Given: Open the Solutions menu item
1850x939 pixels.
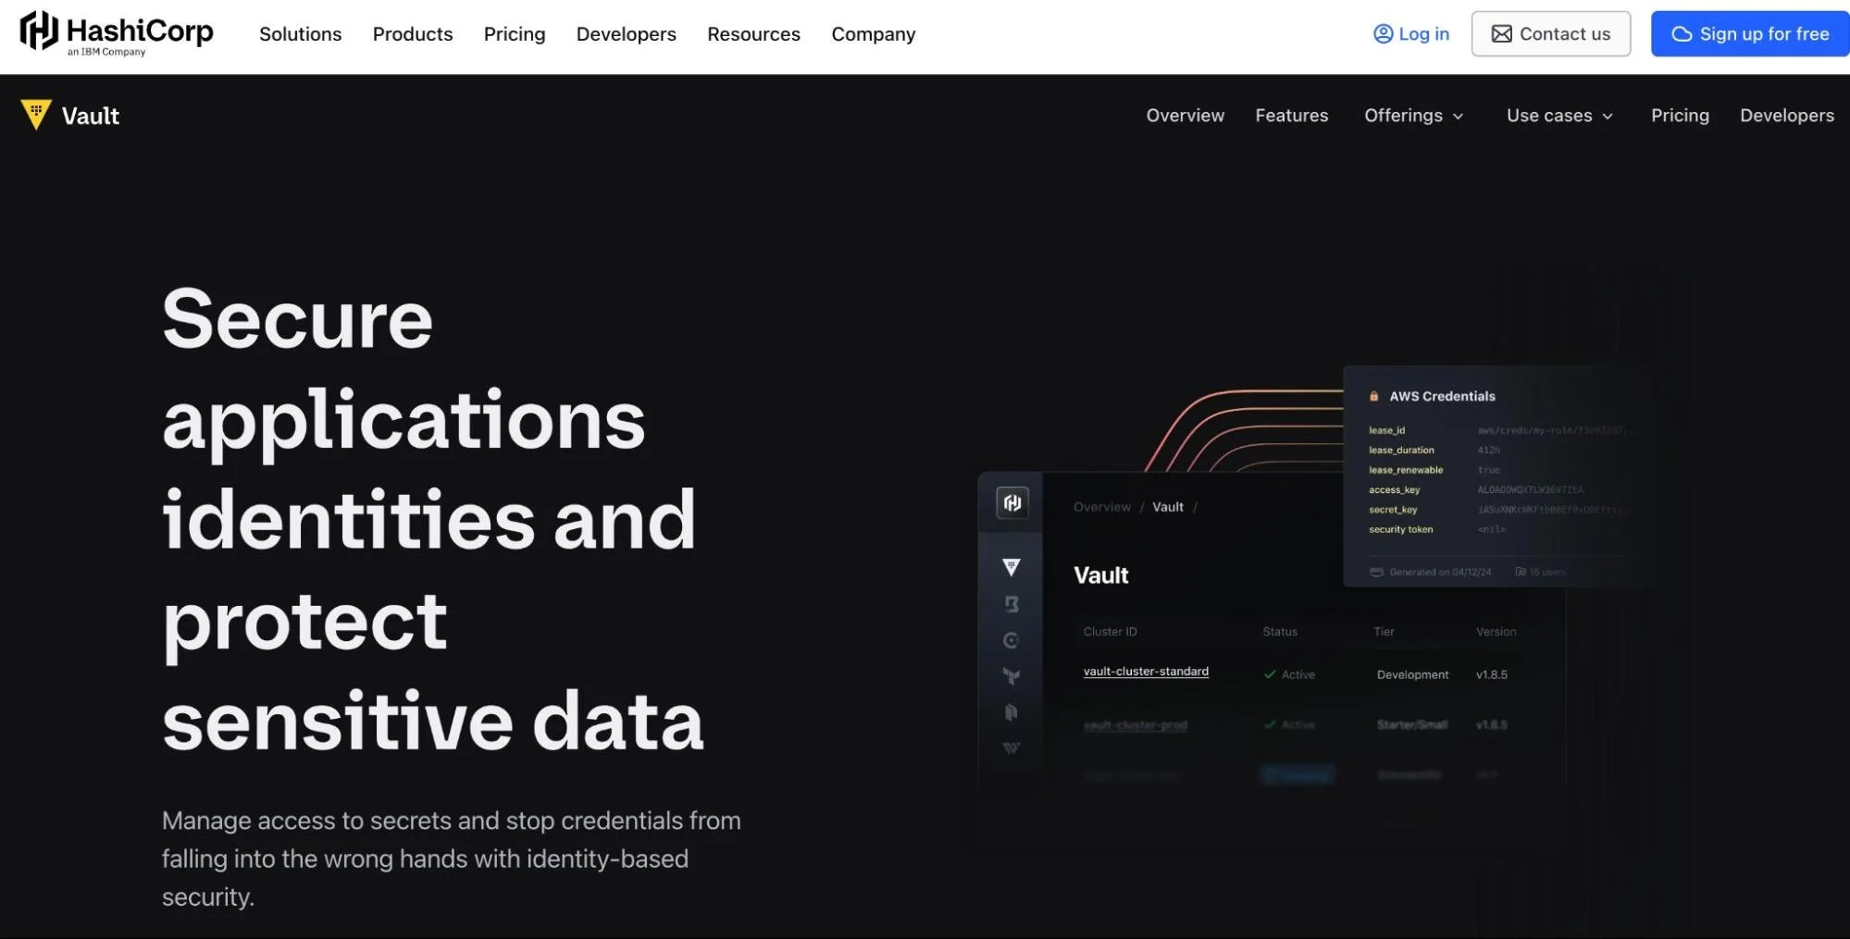Looking at the screenshot, I should (300, 34).
